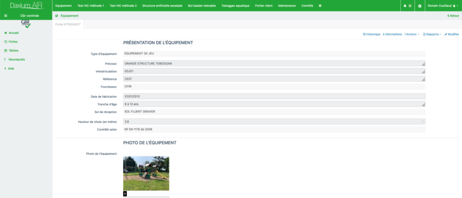Viewport: 462px width, 198px height.
Task: Go to Accueil home page
Action: [11, 33]
